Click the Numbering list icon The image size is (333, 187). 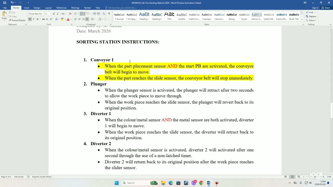tap(81, 14)
